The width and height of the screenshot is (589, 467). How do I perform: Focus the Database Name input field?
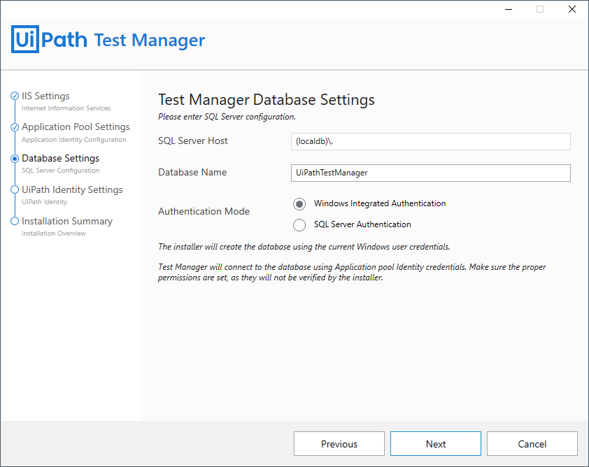click(x=431, y=173)
